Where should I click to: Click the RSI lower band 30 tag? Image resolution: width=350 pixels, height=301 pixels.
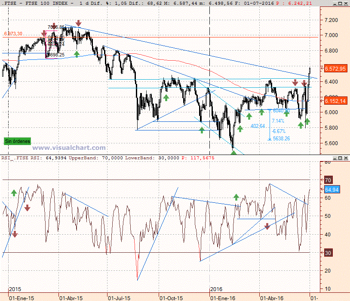[328, 253]
